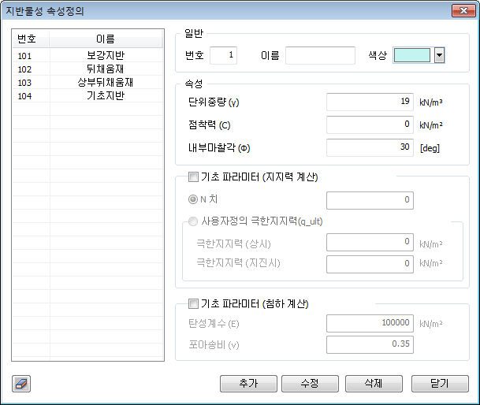Click the 내부마찰각 value field
The image size is (480, 405).
[x=370, y=147]
